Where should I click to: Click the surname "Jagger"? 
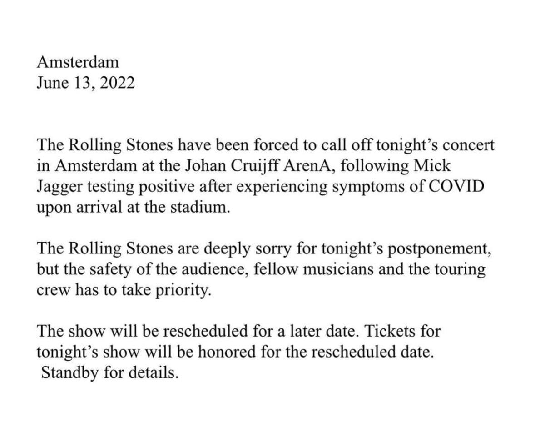click(x=59, y=187)
